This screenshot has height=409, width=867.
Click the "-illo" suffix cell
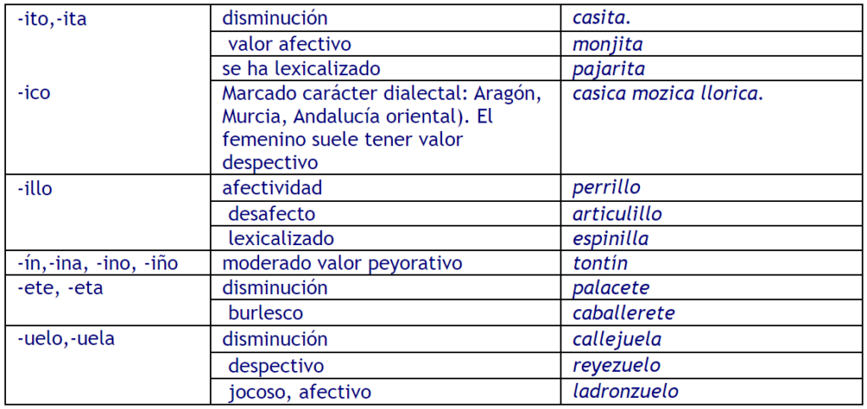35,188
